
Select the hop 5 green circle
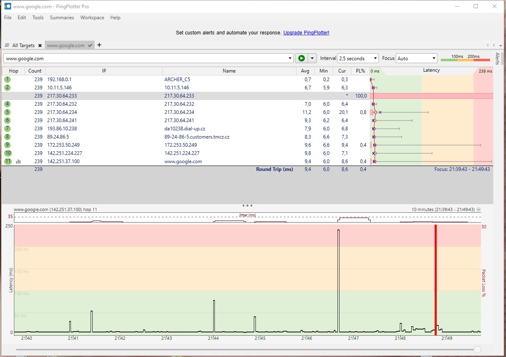pyautogui.click(x=7, y=112)
